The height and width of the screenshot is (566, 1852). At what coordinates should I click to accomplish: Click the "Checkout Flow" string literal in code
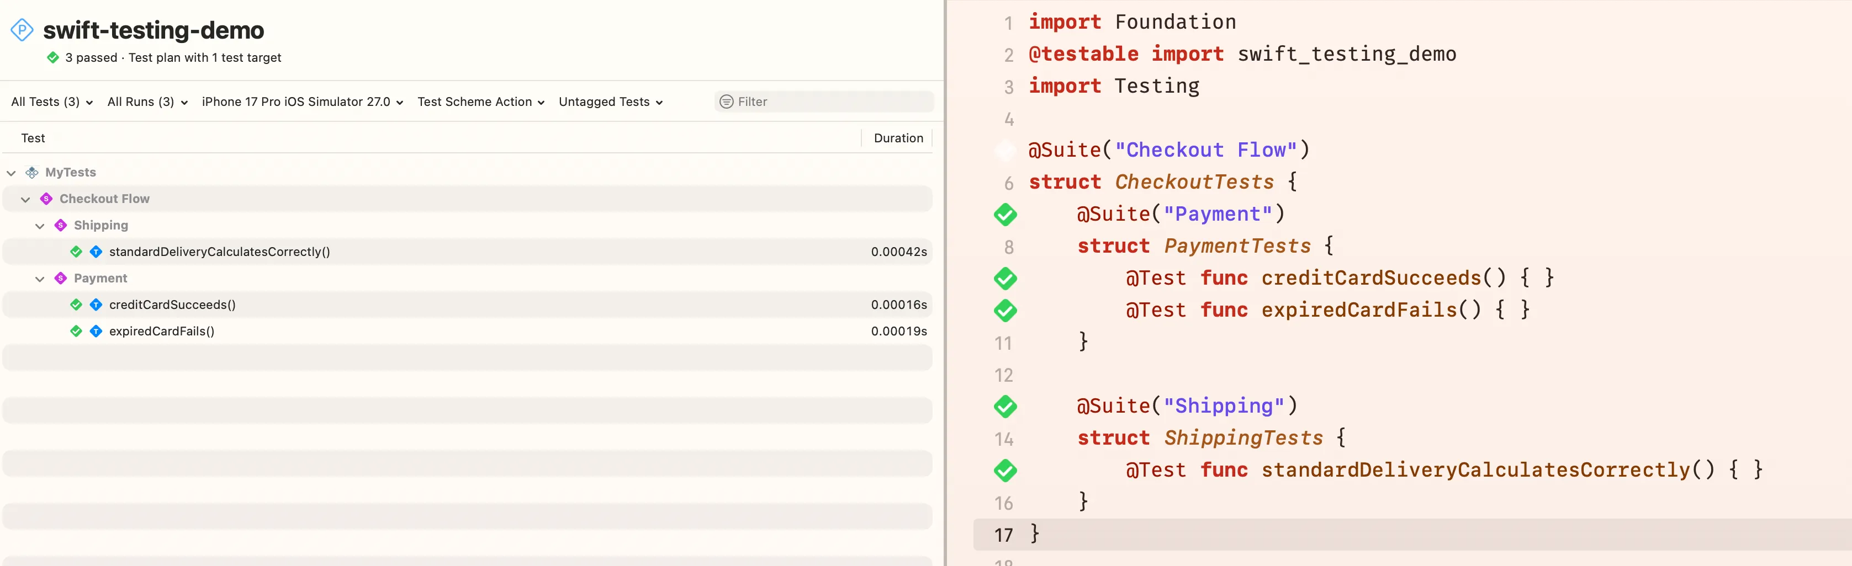click(x=1205, y=150)
